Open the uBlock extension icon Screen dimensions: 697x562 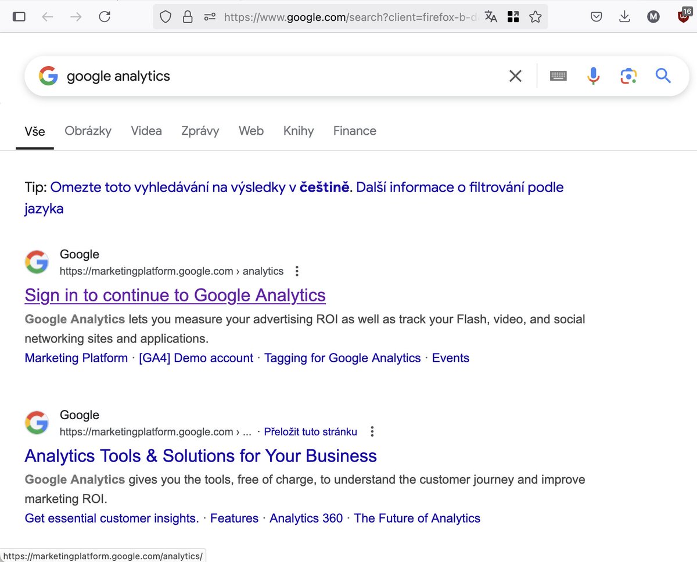click(x=685, y=16)
